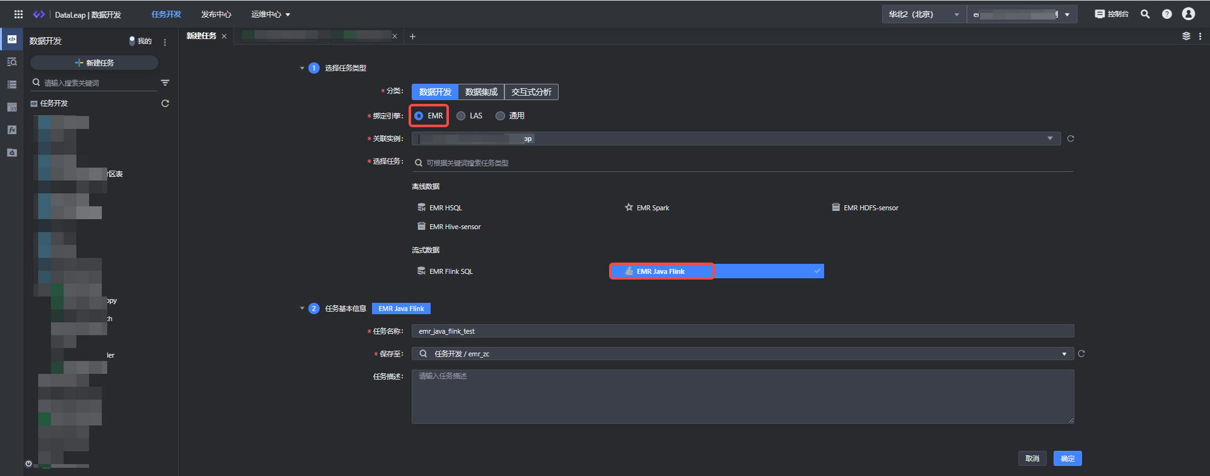This screenshot has width=1210, height=476.
Task: Close the second blurred tab
Action: click(395, 37)
